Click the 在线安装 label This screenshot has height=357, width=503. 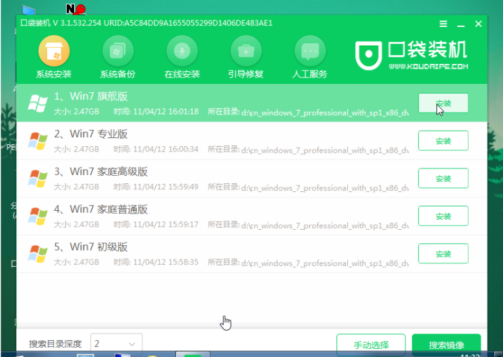pyautogui.click(x=182, y=74)
